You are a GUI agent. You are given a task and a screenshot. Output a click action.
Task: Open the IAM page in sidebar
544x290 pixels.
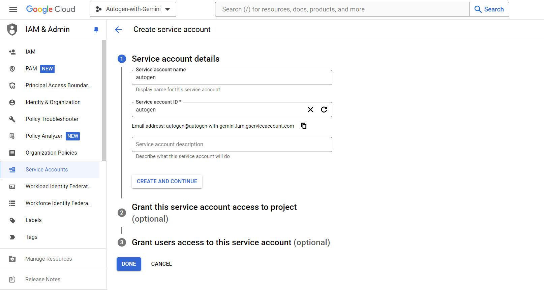pyautogui.click(x=30, y=52)
